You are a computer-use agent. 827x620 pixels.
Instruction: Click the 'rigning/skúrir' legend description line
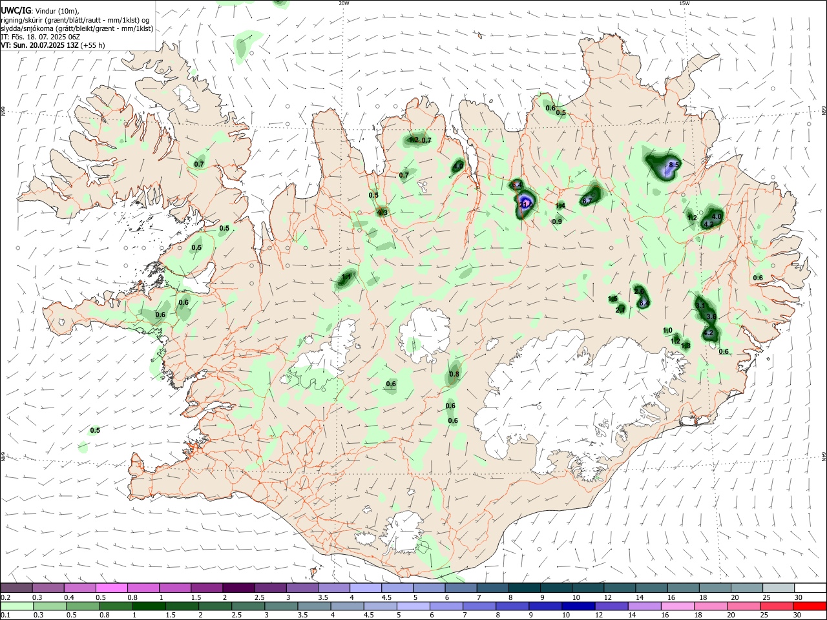75,19
